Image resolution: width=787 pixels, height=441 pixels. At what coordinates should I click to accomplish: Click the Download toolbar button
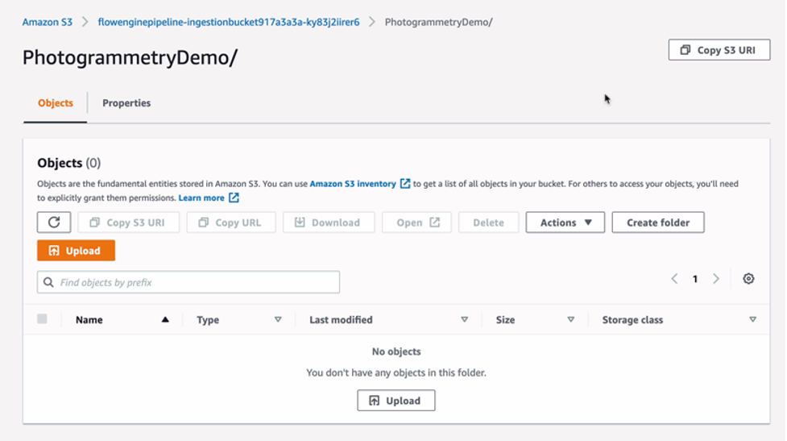329,223
